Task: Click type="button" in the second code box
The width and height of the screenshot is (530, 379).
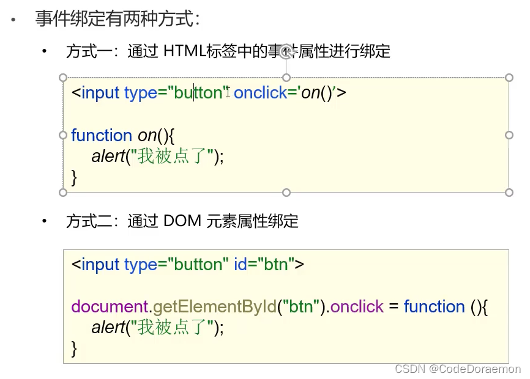Action: pos(176,265)
